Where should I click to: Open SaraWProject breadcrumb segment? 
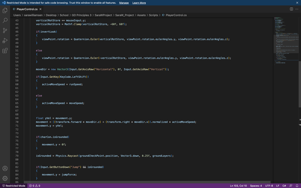[x=103, y=15]
